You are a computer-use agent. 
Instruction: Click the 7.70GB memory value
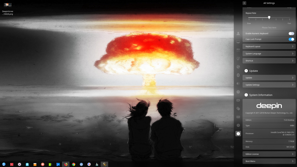(x=291, y=141)
